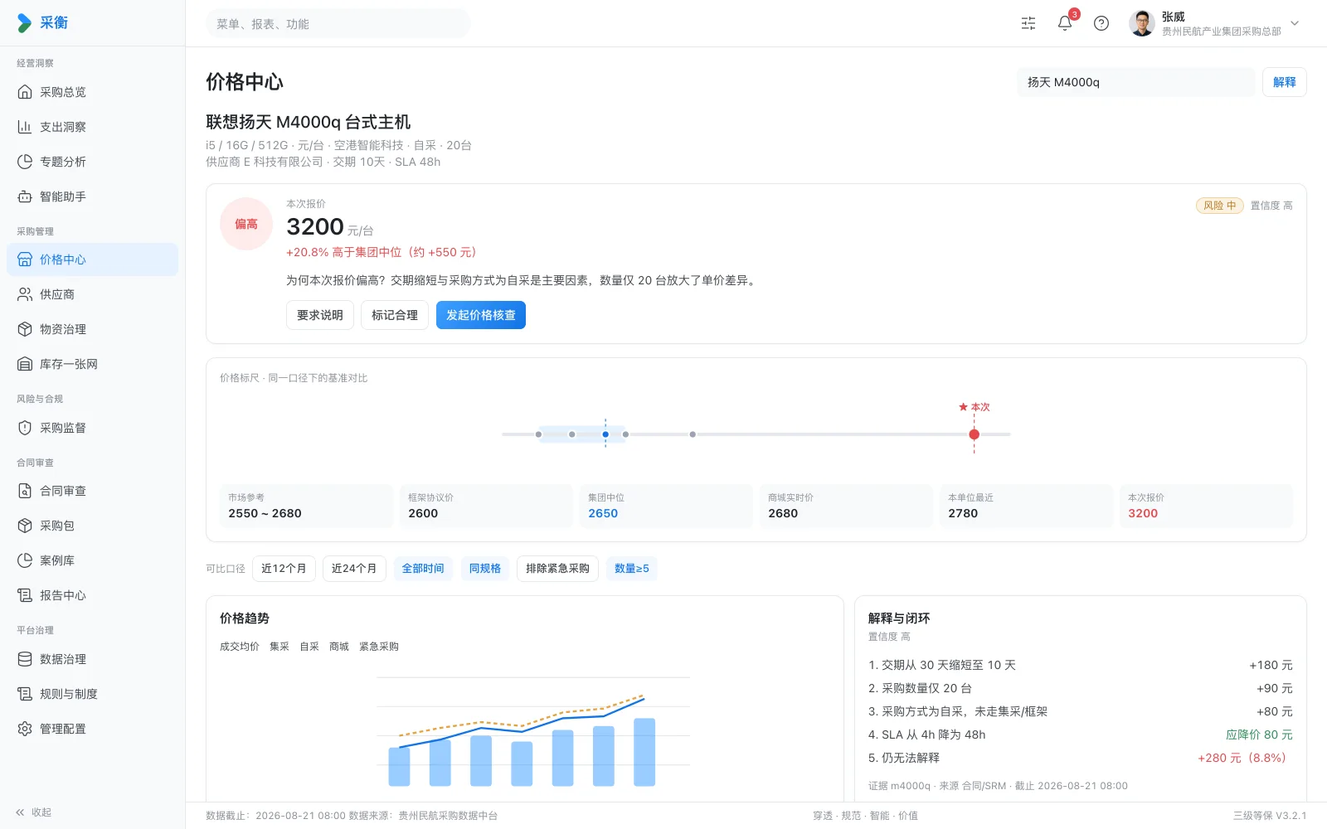The height and width of the screenshot is (829, 1327).
Task: Toggle the 全部时间 filter chip
Action: (x=423, y=569)
